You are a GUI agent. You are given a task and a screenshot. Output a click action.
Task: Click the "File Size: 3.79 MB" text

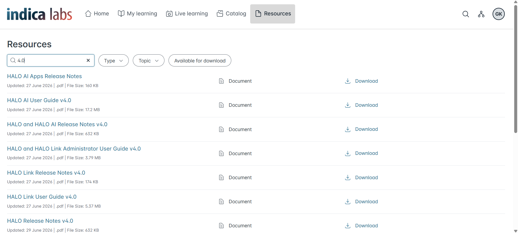(84, 158)
